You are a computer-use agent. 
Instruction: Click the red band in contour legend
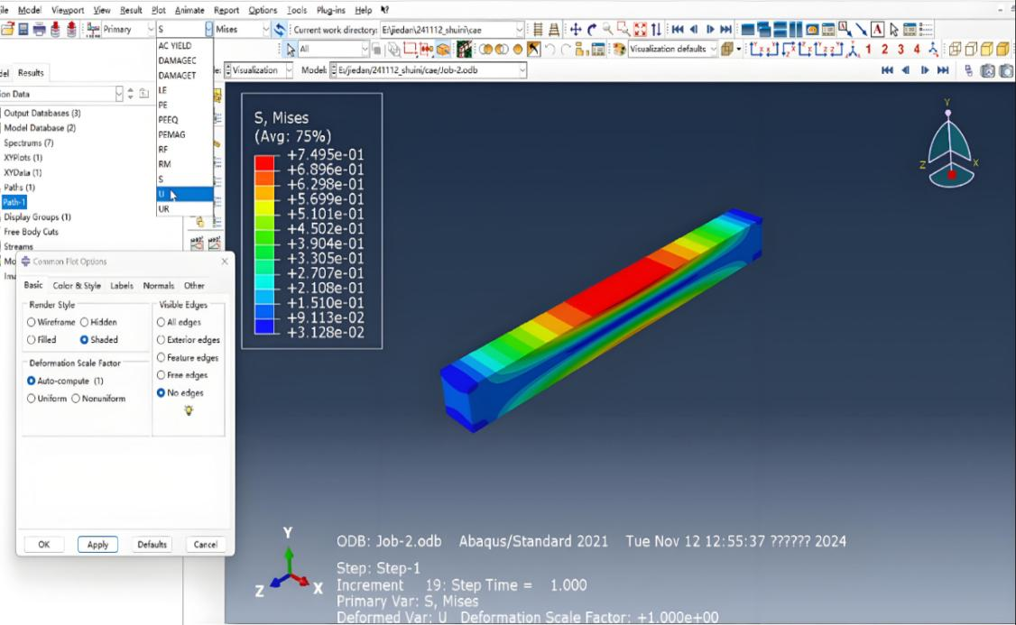pos(264,161)
